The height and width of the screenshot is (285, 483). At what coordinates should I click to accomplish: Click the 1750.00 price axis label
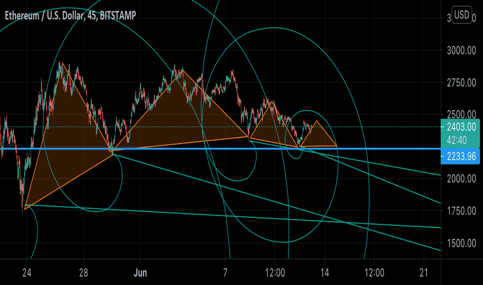click(461, 211)
